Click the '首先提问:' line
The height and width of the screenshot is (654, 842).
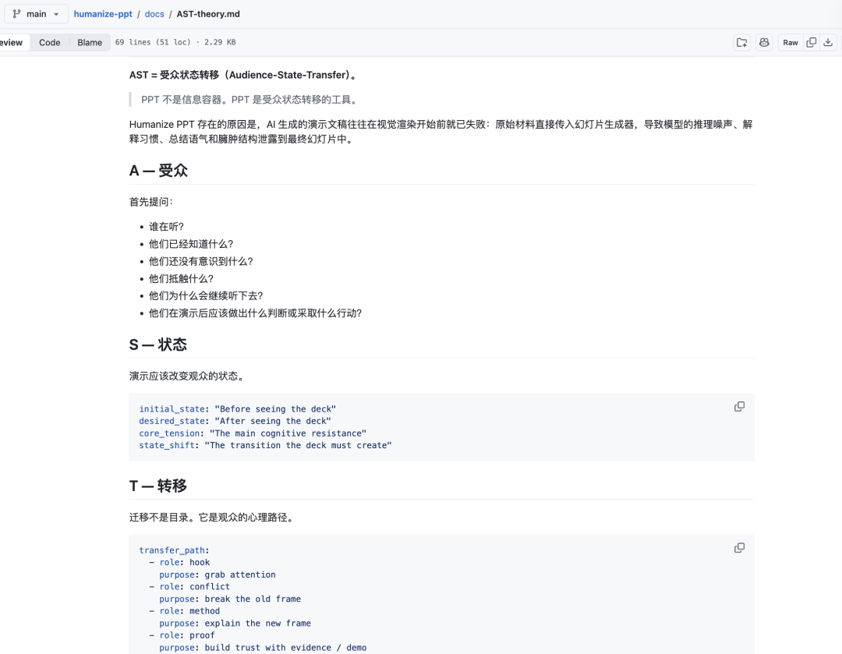click(151, 202)
